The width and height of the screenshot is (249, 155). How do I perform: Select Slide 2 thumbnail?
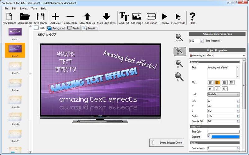tap(15, 50)
